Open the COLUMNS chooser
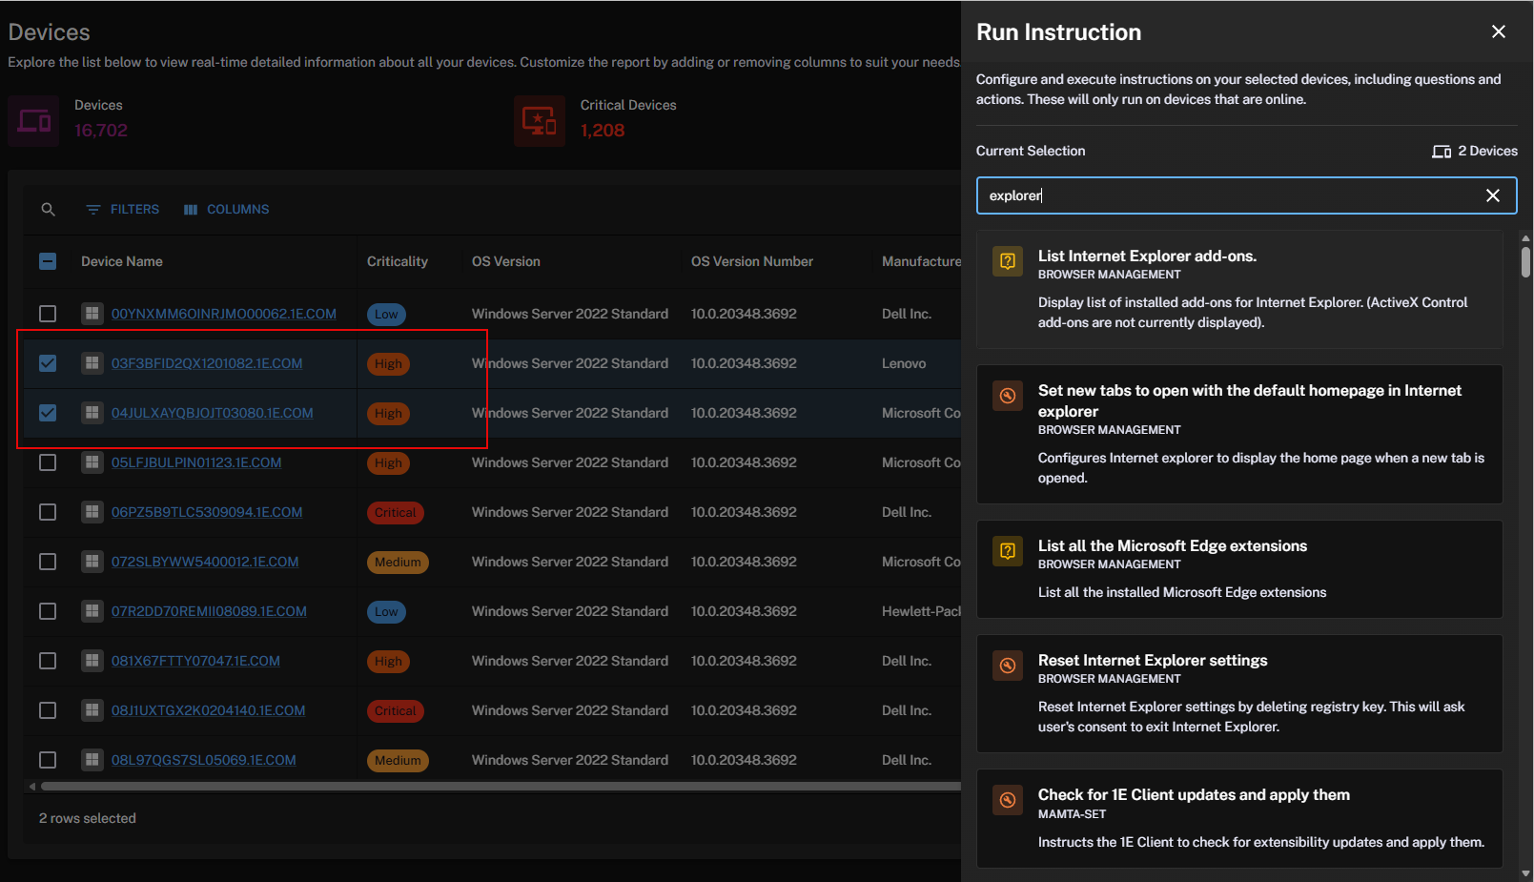Image resolution: width=1534 pixels, height=882 pixels. point(227,210)
